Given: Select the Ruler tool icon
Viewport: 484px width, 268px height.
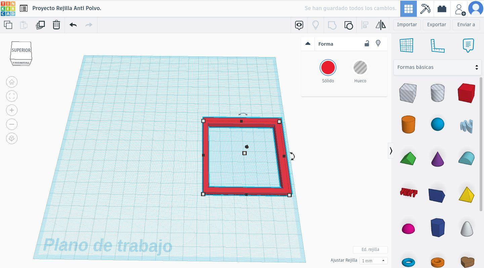Looking at the screenshot, I should (438, 46).
